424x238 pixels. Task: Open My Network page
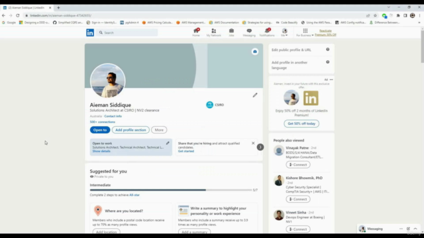[x=213, y=32]
